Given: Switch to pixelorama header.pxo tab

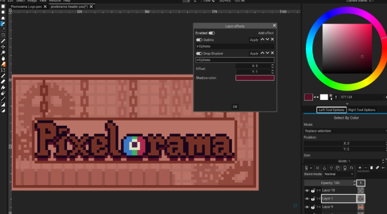Looking at the screenshot, I should [x=69, y=6].
